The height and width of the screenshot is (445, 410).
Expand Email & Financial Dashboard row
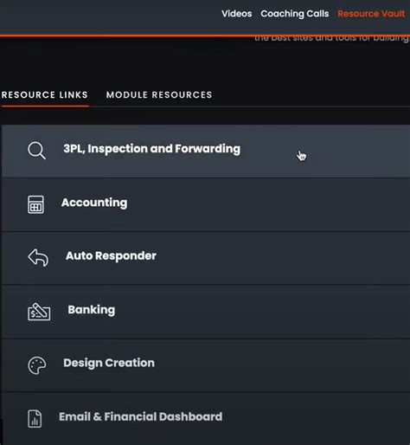click(206, 418)
